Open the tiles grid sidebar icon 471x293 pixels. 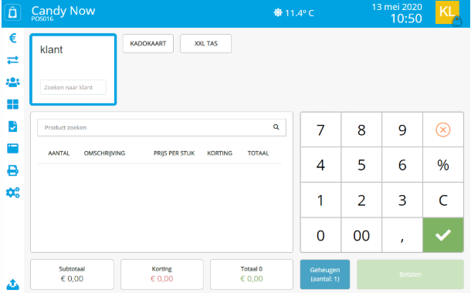click(12, 104)
